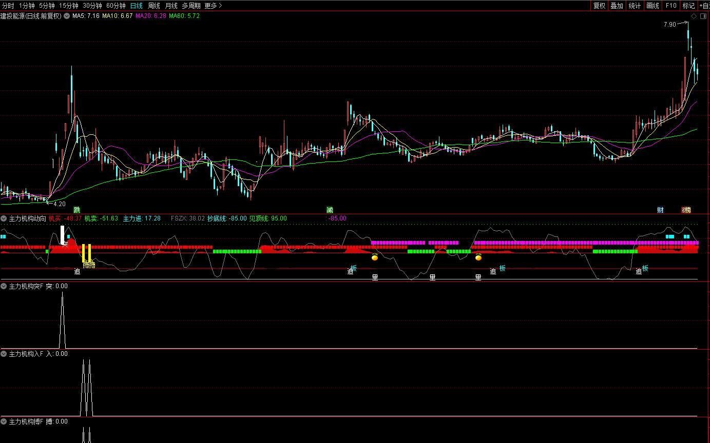Select the 5分钟 period tab
The image size is (710, 443).
47,6
